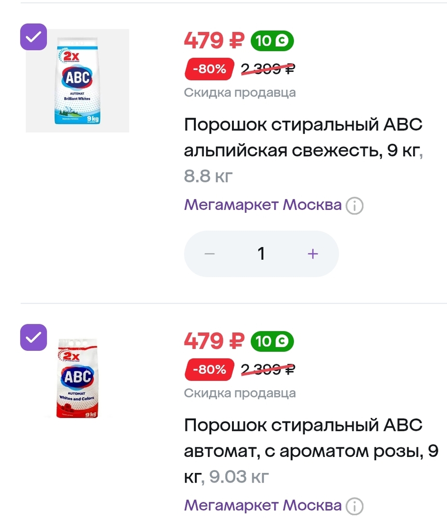Open blue ABC Brilliant Whites product image
Image resolution: width=447 pixels, height=526 pixels.
click(x=77, y=81)
